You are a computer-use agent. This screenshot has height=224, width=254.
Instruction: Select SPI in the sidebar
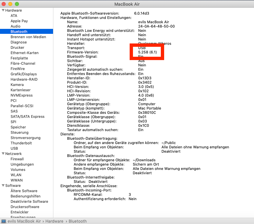point(14,122)
